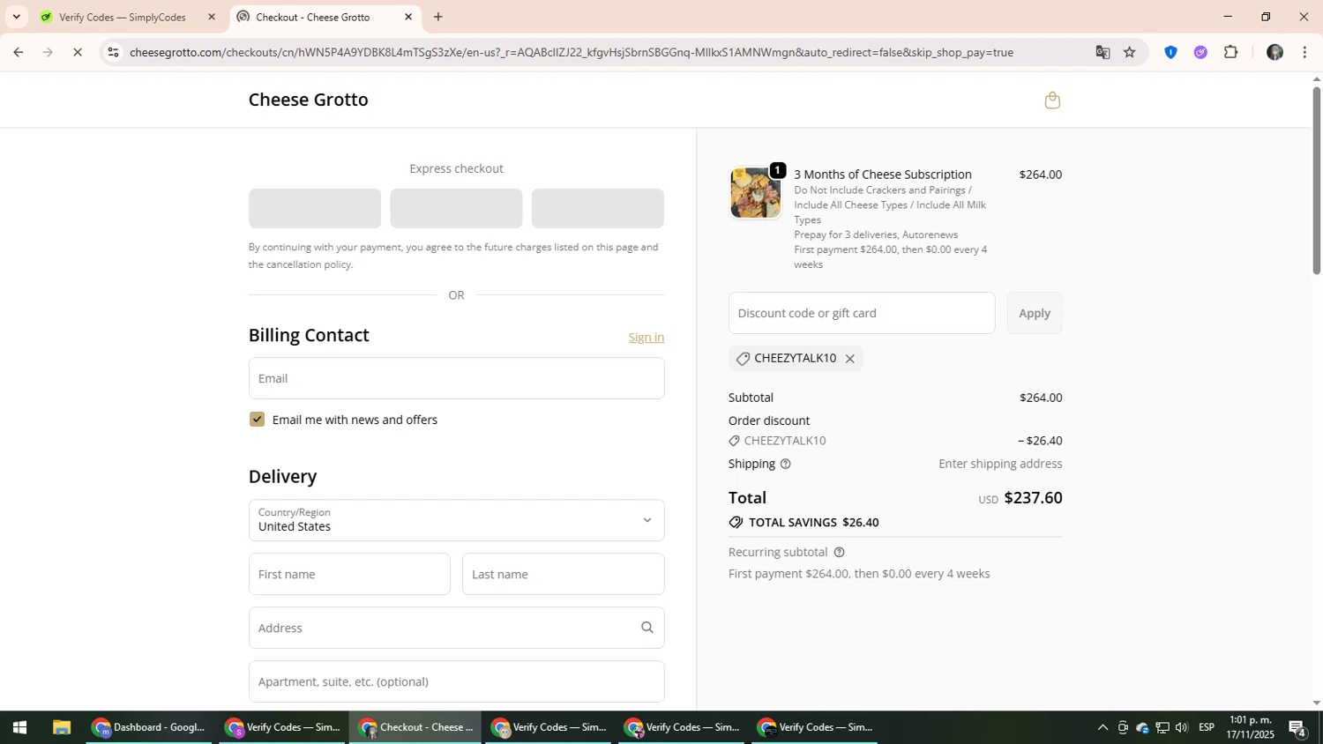Click the first express checkout button
Screen dimensions: 1323x744
point(315,208)
